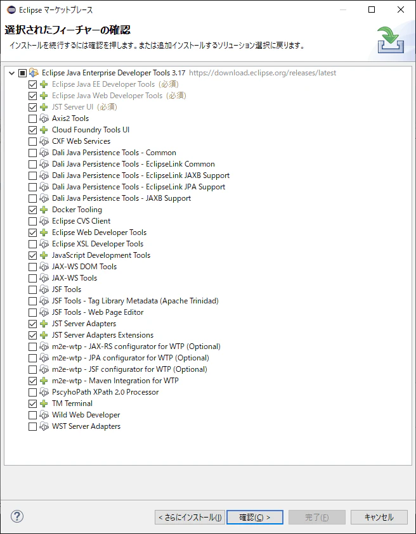This screenshot has height=534, width=416.
Task: Check the JSF Tools checkbox
Action: pos(32,289)
